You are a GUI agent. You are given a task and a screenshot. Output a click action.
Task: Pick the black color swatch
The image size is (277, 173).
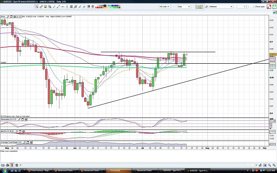point(105,6)
